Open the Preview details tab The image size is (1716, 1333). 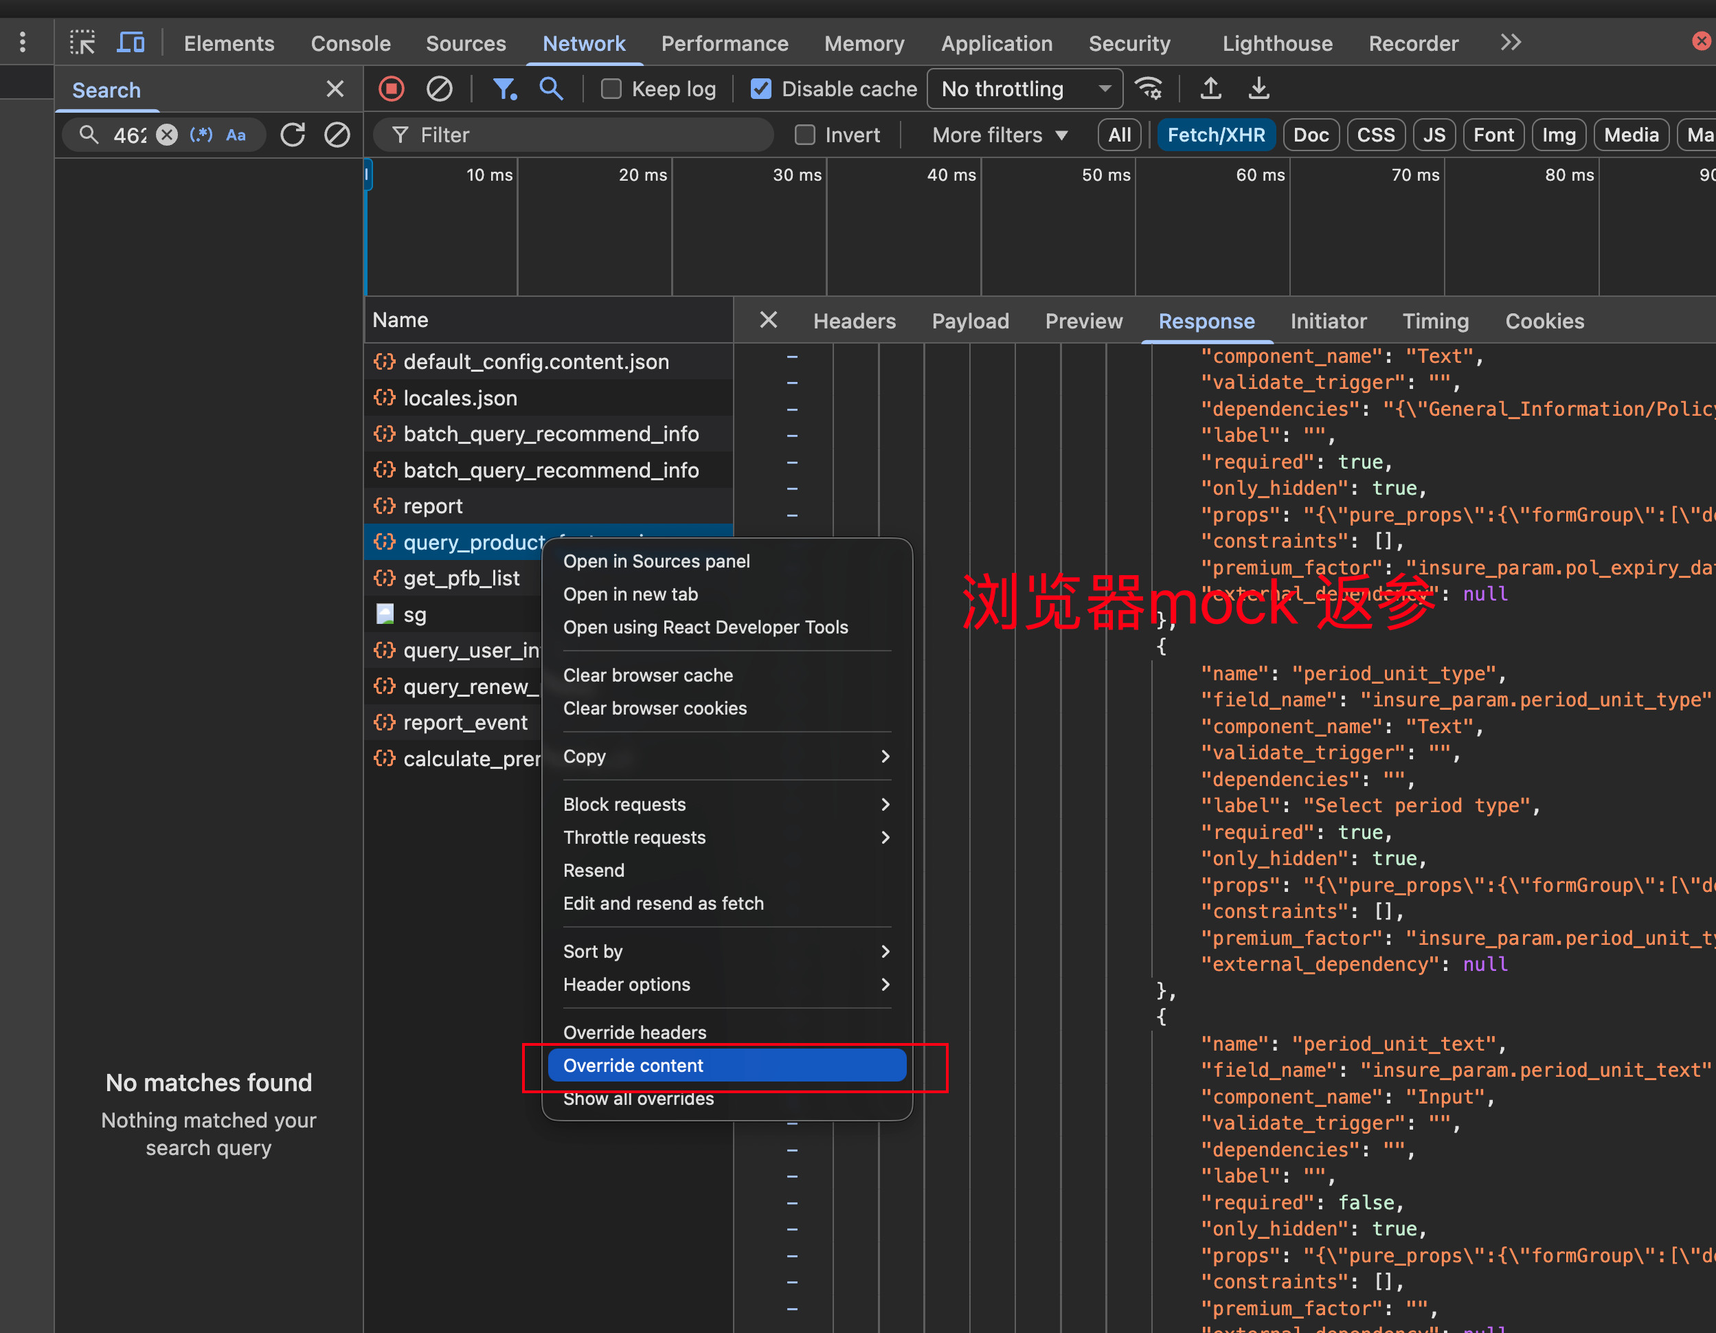(x=1083, y=321)
